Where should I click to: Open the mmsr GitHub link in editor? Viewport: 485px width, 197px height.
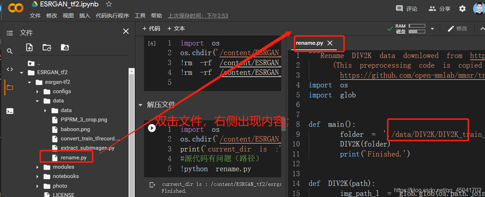(412, 75)
